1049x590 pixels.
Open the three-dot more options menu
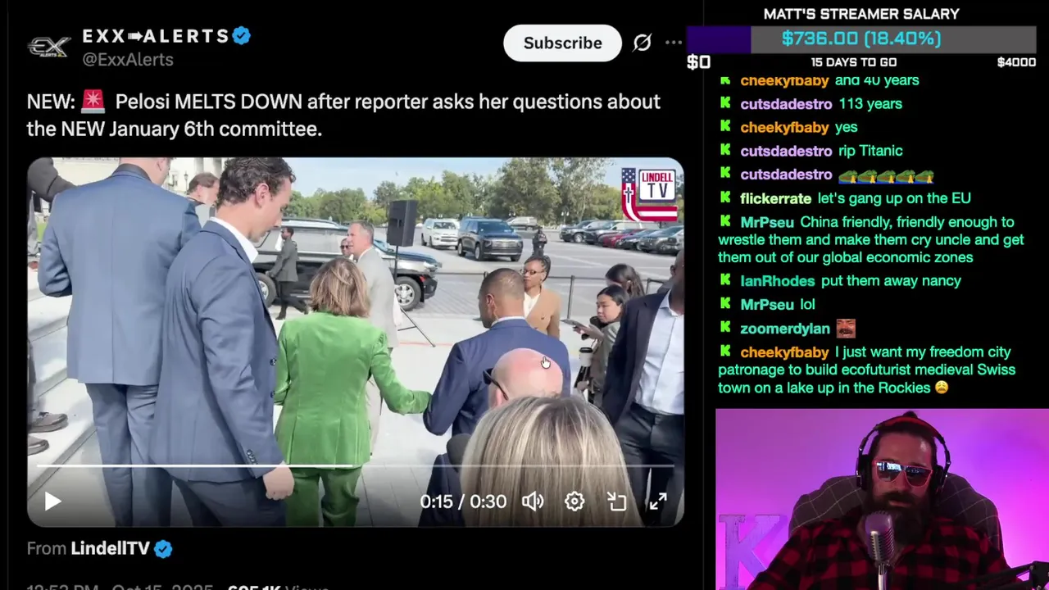pyautogui.click(x=674, y=43)
